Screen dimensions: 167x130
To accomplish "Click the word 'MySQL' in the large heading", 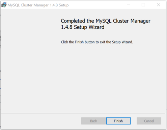I will [104, 21].
